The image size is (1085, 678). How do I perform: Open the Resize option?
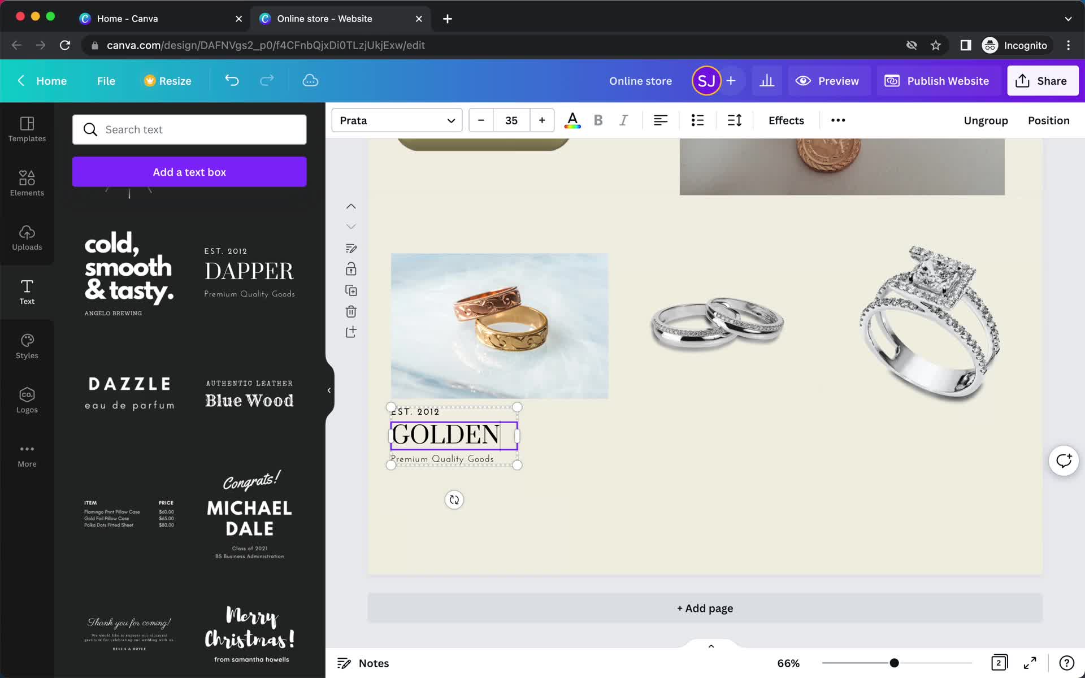pyautogui.click(x=168, y=81)
